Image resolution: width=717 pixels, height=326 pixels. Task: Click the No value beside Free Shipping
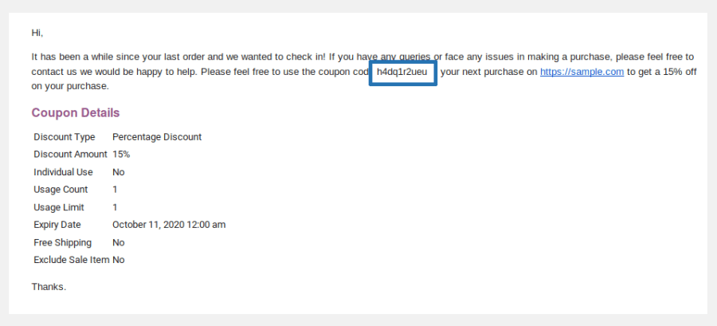[x=119, y=242]
